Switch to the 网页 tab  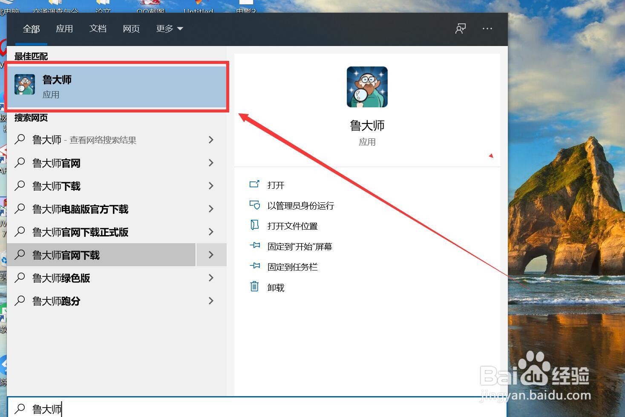[x=131, y=29]
